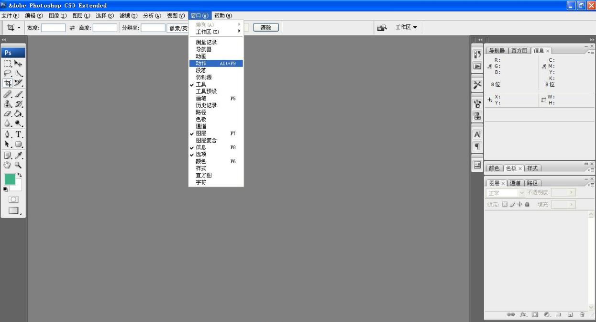Viewport: 596px width, 322px height.
Task: Open the background color picker
Action: [18, 188]
